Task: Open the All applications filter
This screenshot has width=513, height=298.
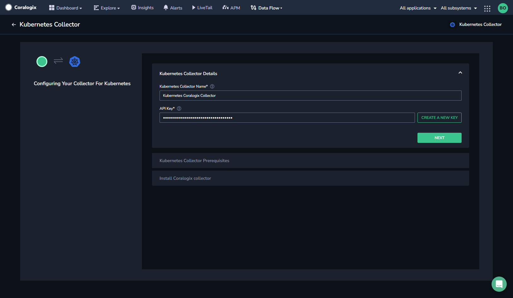Action: (418, 8)
